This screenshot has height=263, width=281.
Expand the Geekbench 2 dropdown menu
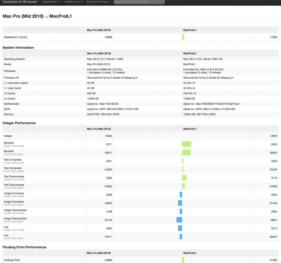pyautogui.click(x=74, y=2)
